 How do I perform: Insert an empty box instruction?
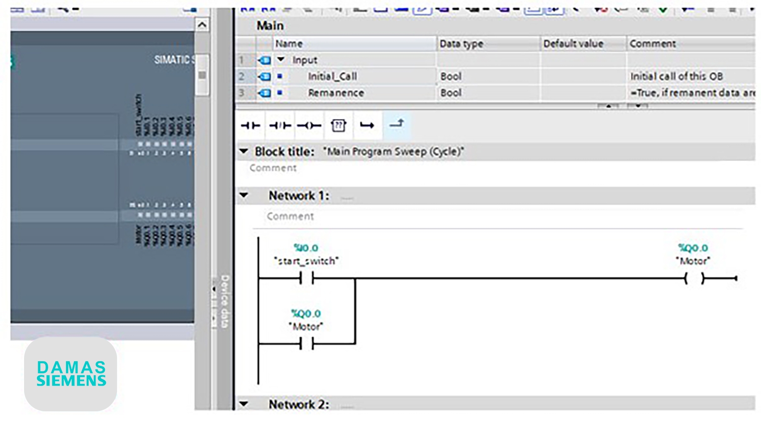coord(338,125)
